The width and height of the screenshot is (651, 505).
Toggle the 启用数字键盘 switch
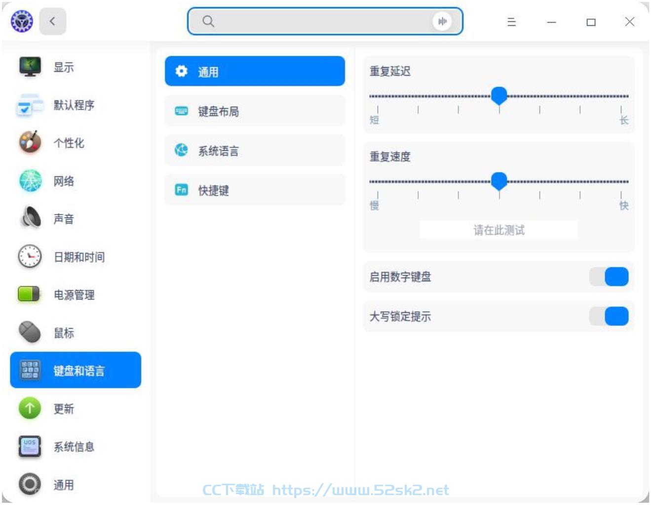click(609, 277)
